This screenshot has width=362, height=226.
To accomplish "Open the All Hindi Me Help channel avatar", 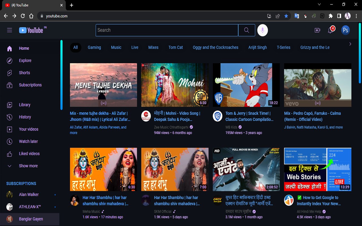I will point(289,200).
